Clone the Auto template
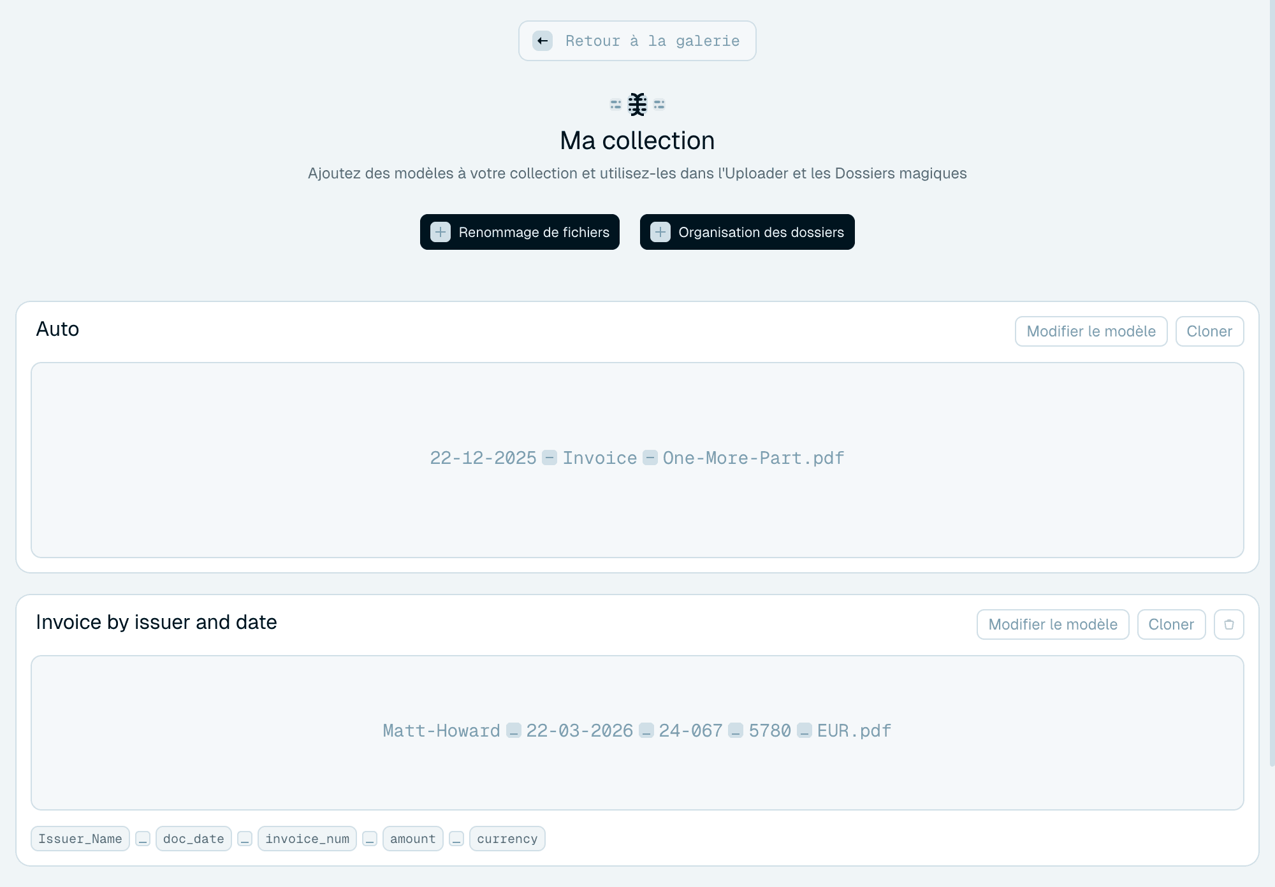 (x=1209, y=331)
